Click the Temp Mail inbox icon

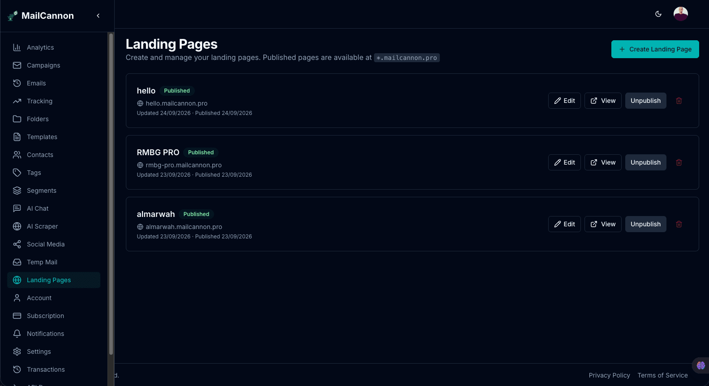point(17,262)
